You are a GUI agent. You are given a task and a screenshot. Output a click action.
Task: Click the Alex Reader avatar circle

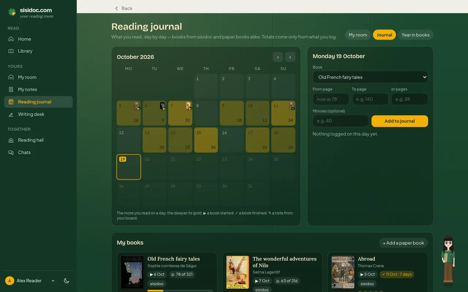[10, 281]
